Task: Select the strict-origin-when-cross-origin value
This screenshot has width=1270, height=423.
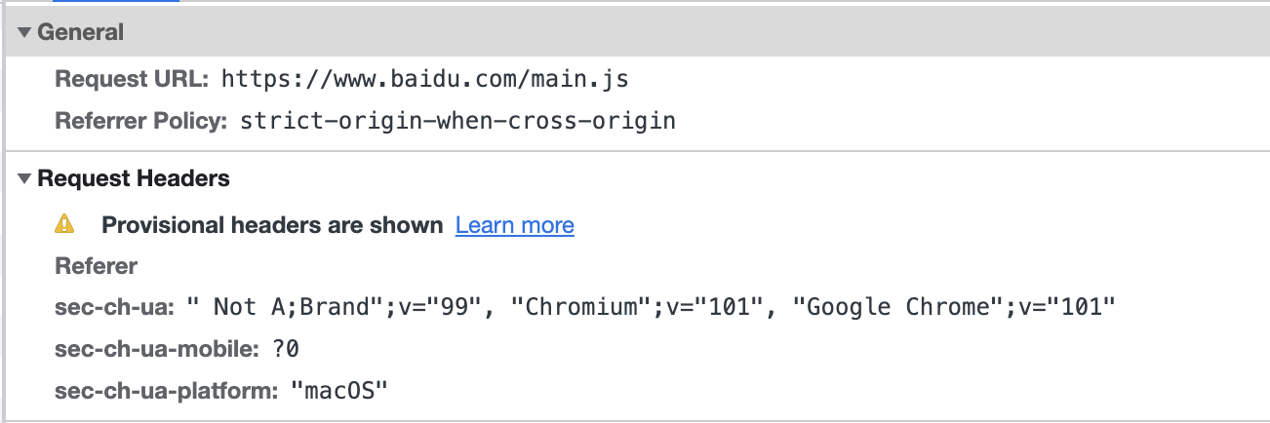Action: click(x=457, y=122)
